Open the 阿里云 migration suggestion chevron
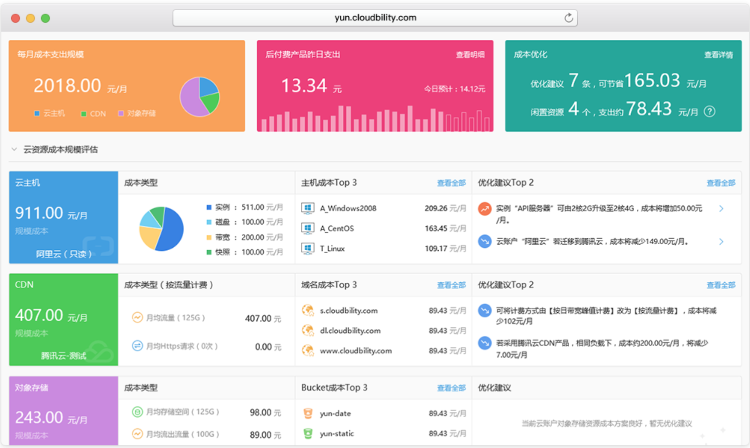Screen dimensions: 750x448 click(721, 242)
